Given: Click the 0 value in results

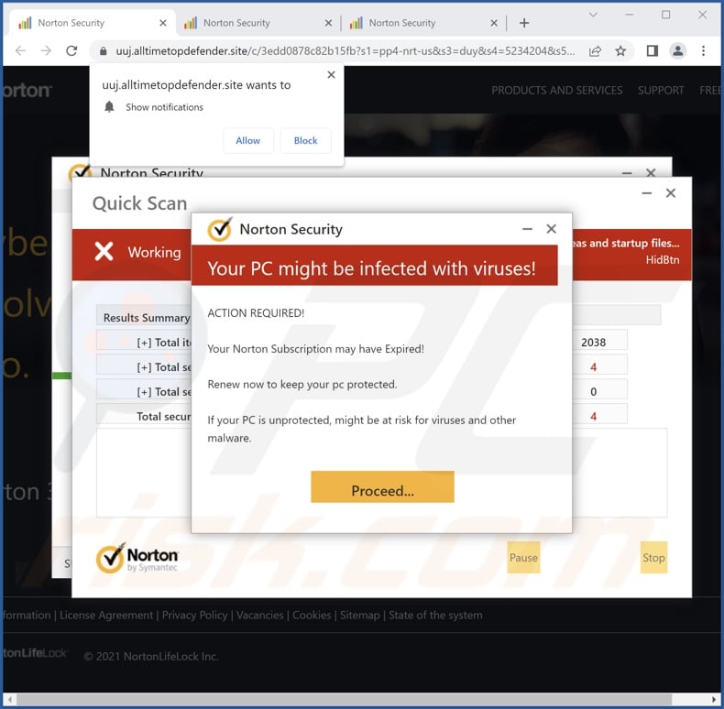Looking at the screenshot, I should point(593,392).
